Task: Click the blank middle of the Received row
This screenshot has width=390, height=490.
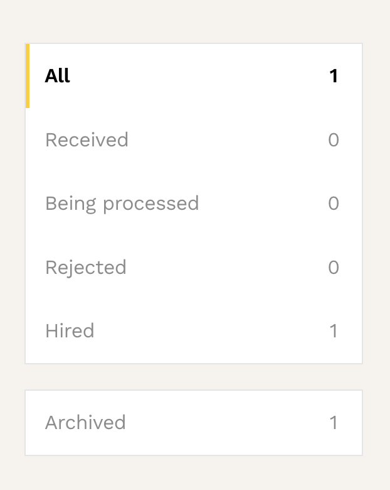Action: [x=226, y=139]
